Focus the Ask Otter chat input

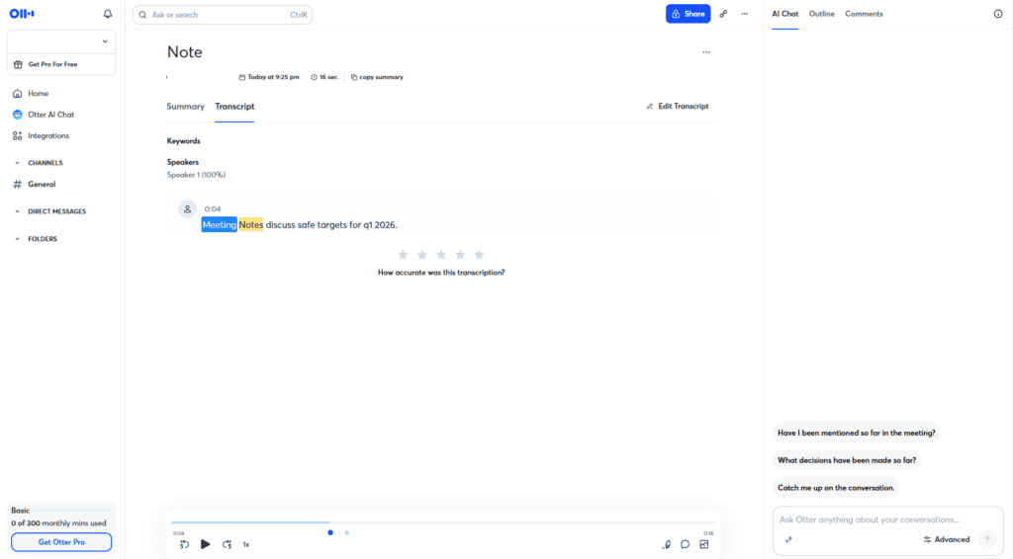(887, 519)
